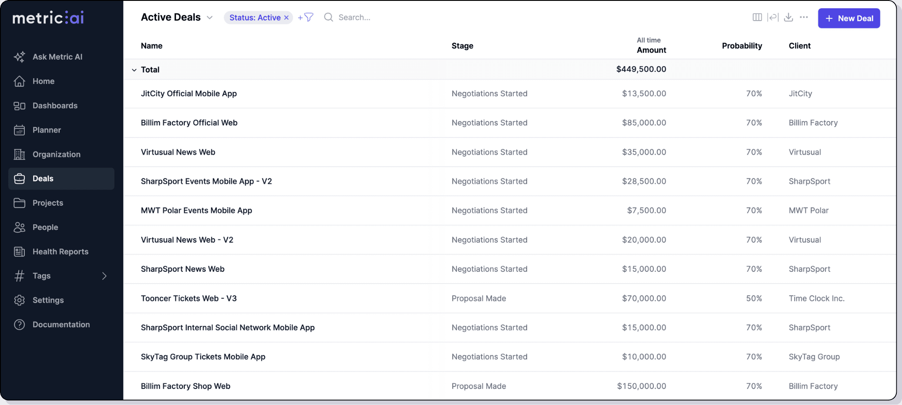Viewport: 902px width, 405px height.
Task: Click the New Deal button
Action: pyautogui.click(x=848, y=18)
